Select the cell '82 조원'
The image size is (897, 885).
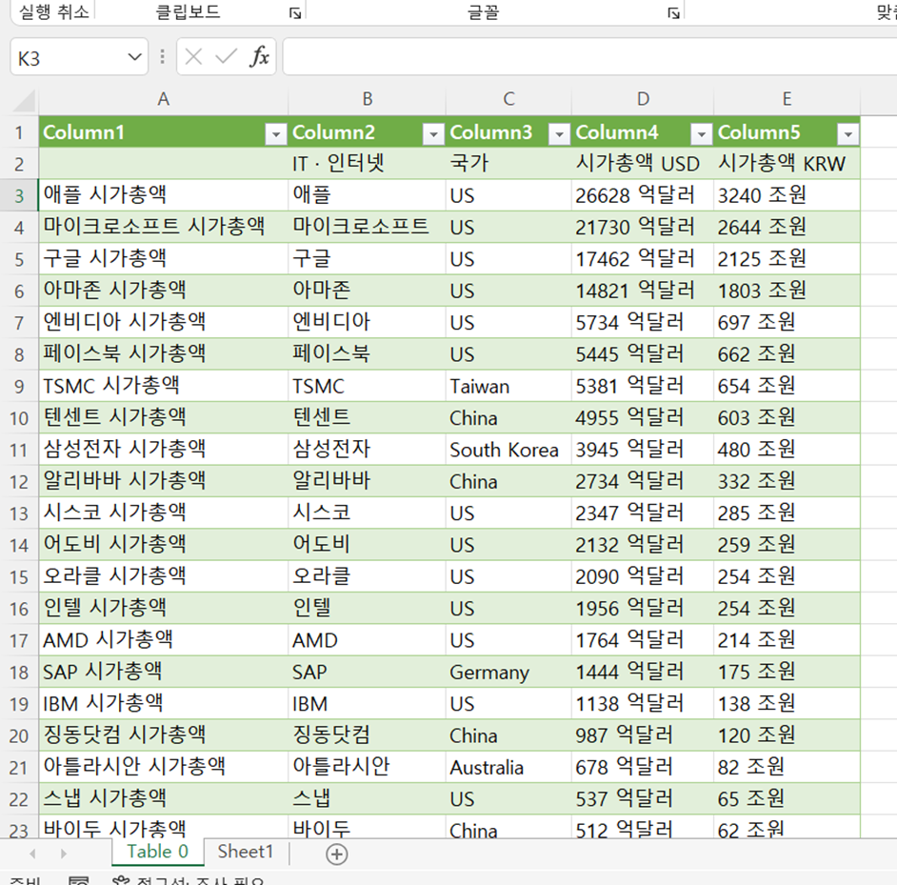point(787,767)
